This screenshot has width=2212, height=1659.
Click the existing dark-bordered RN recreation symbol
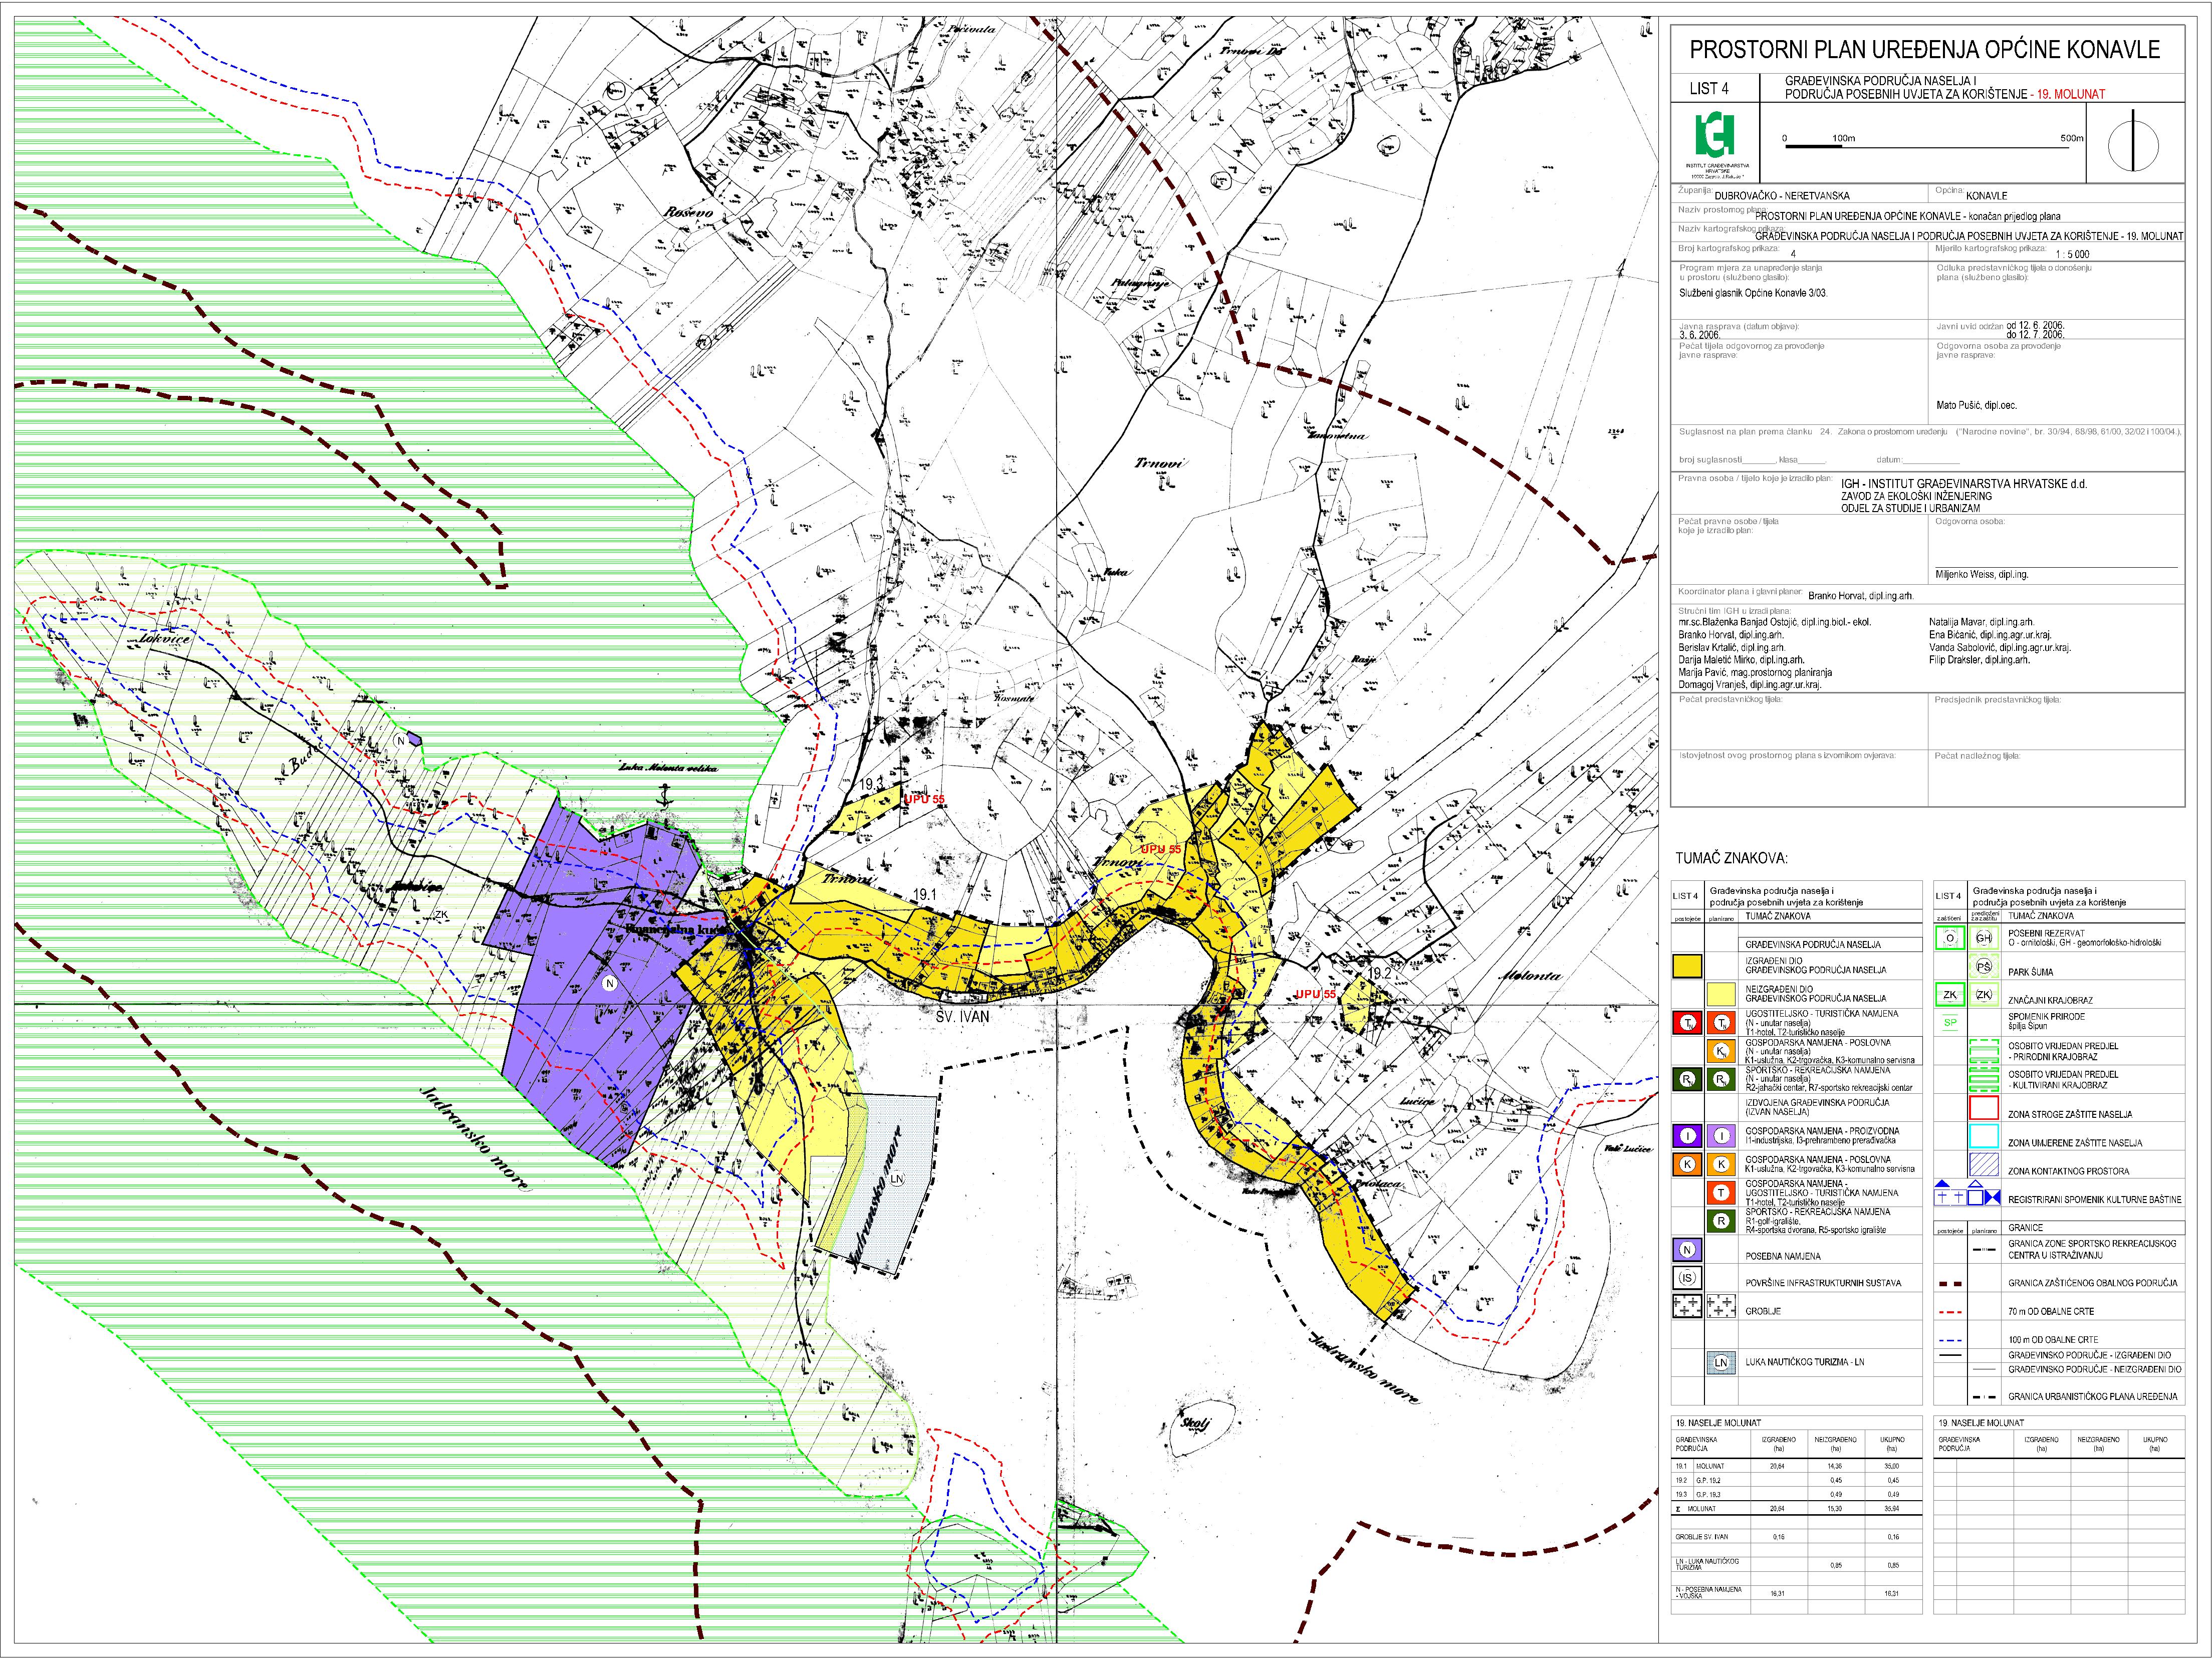1687,1079
